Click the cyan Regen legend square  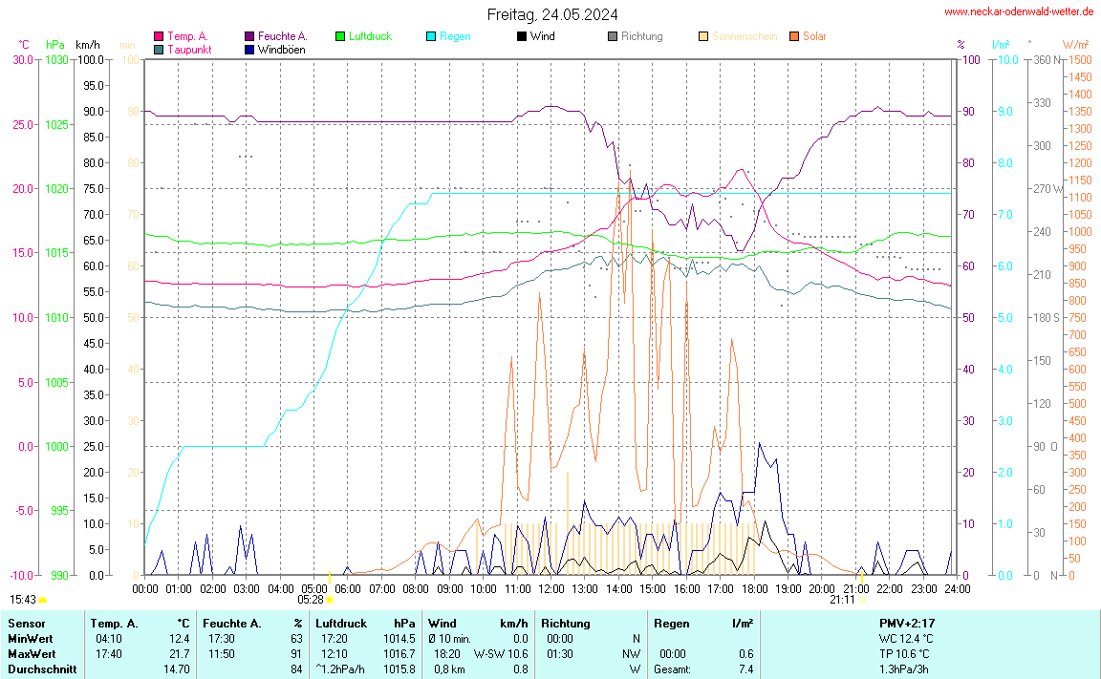pyautogui.click(x=431, y=37)
